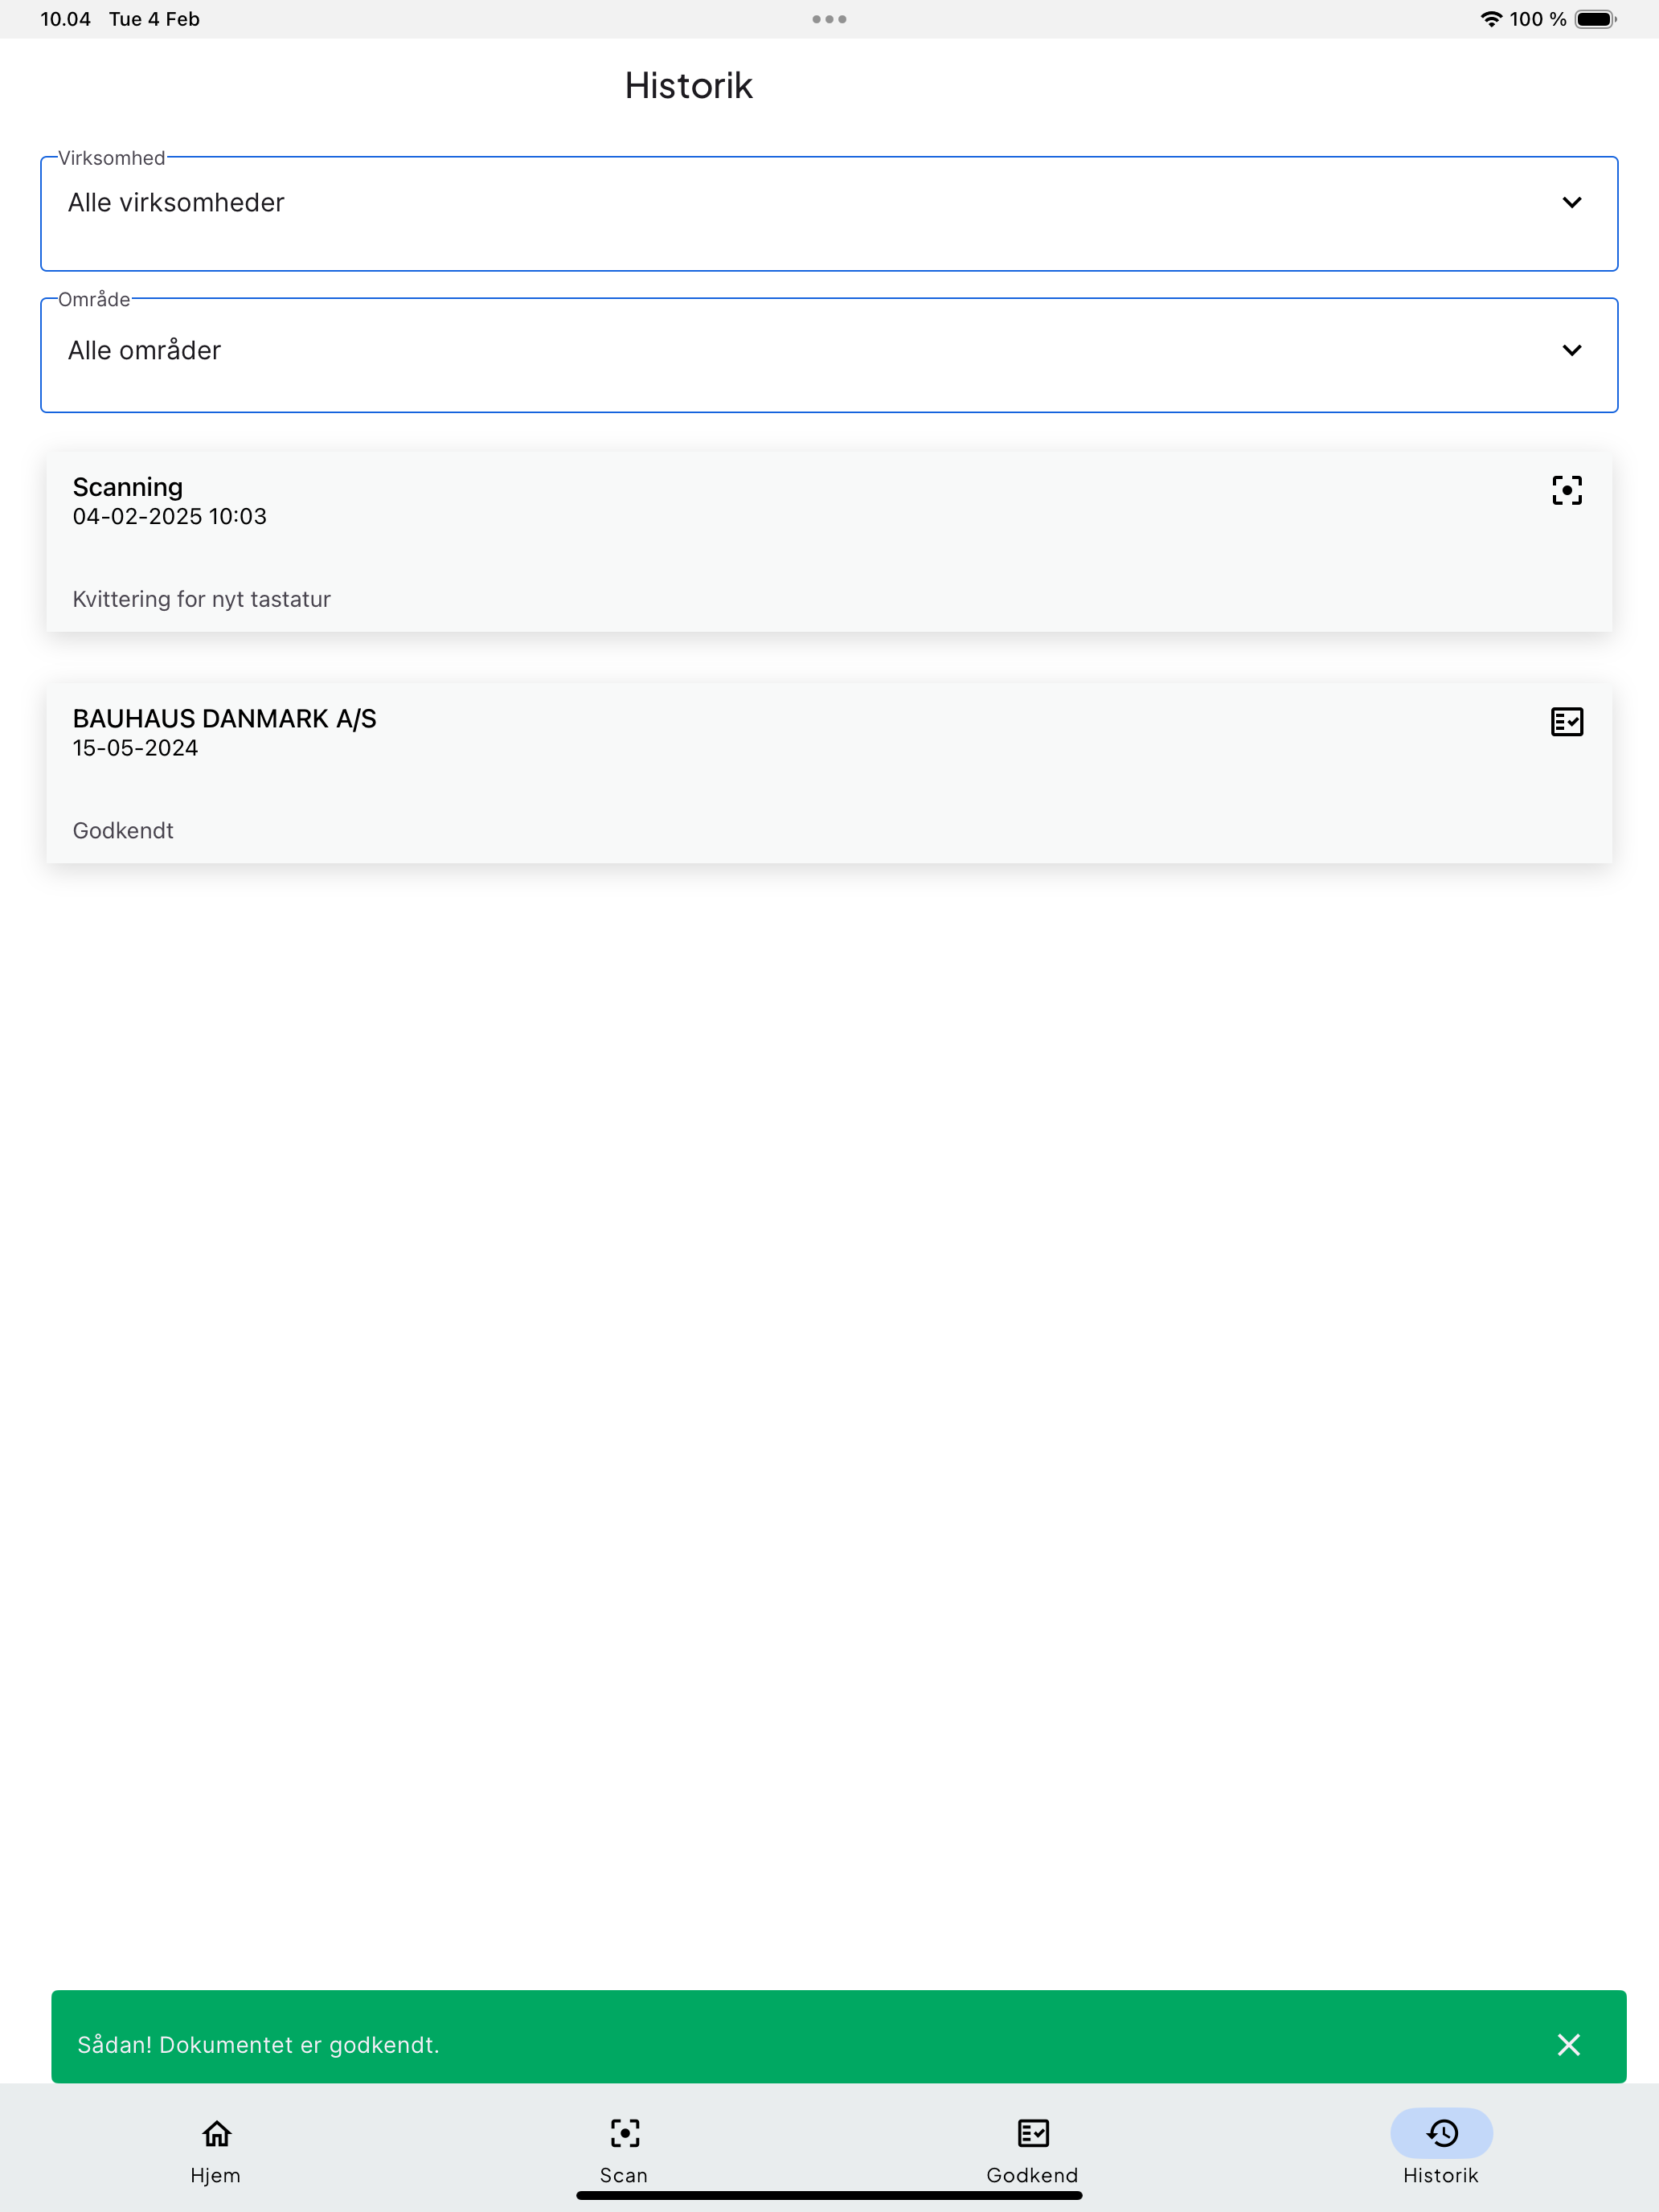Click the Sådan! Dokumentet er godkendt message
This screenshot has height=2212, width=1659.
(258, 2045)
